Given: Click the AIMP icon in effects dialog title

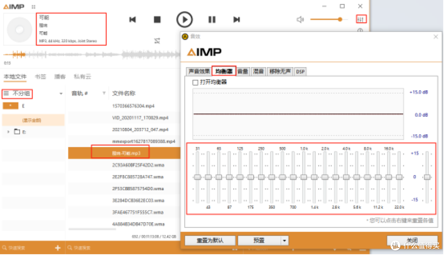Looking at the screenshot, I should coord(185,37).
